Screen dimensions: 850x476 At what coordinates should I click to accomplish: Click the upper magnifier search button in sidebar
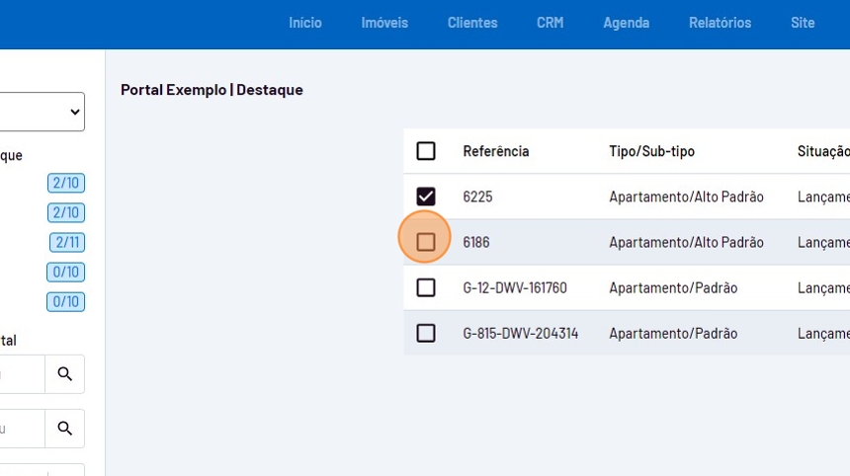[x=65, y=374]
